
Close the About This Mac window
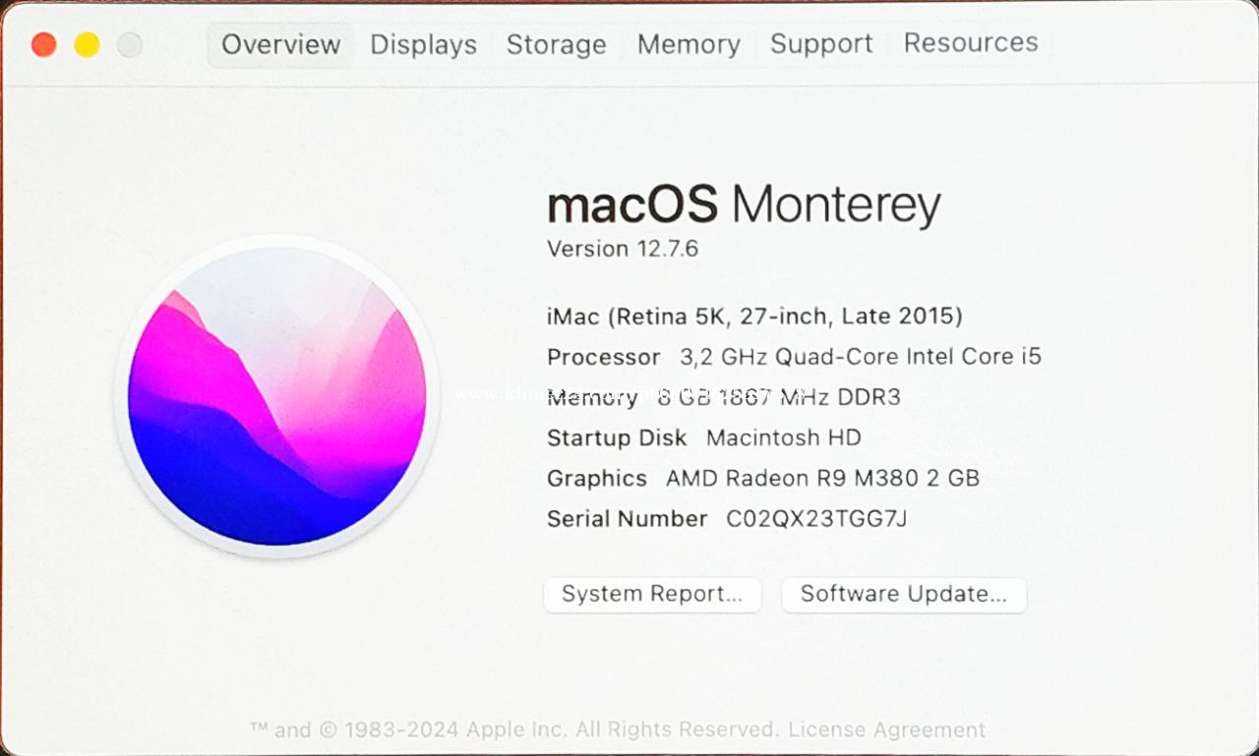(x=44, y=44)
